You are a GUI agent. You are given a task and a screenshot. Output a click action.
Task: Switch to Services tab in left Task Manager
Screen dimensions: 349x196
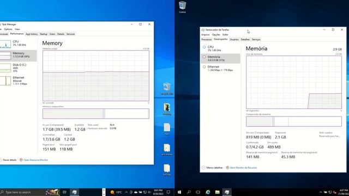point(70,34)
